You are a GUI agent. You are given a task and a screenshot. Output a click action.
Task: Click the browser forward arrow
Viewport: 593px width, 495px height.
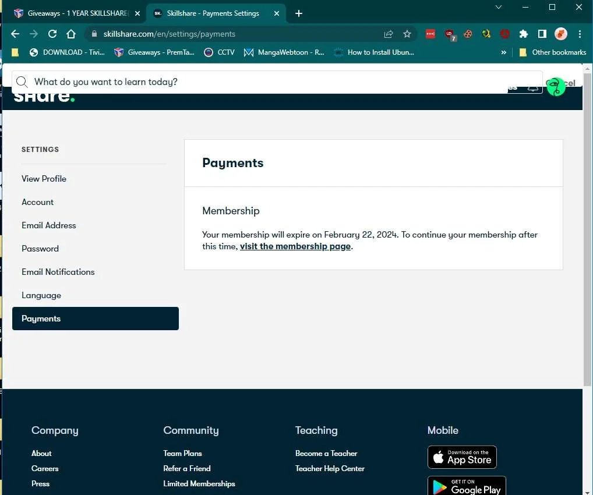pos(34,34)
